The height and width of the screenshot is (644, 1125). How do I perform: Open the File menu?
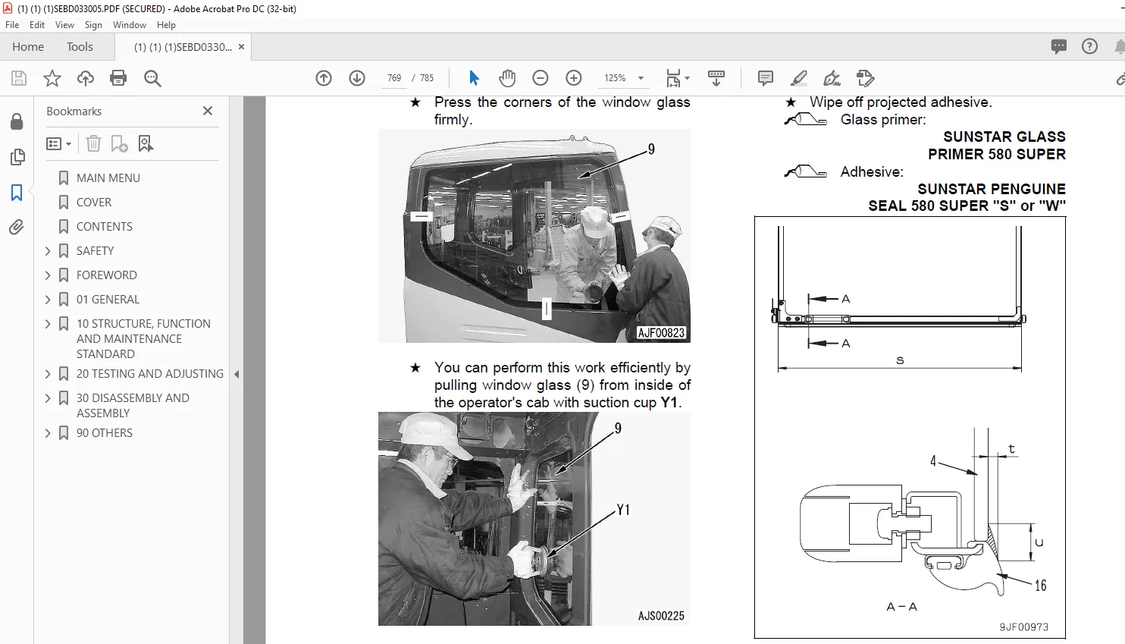point(12,25)
